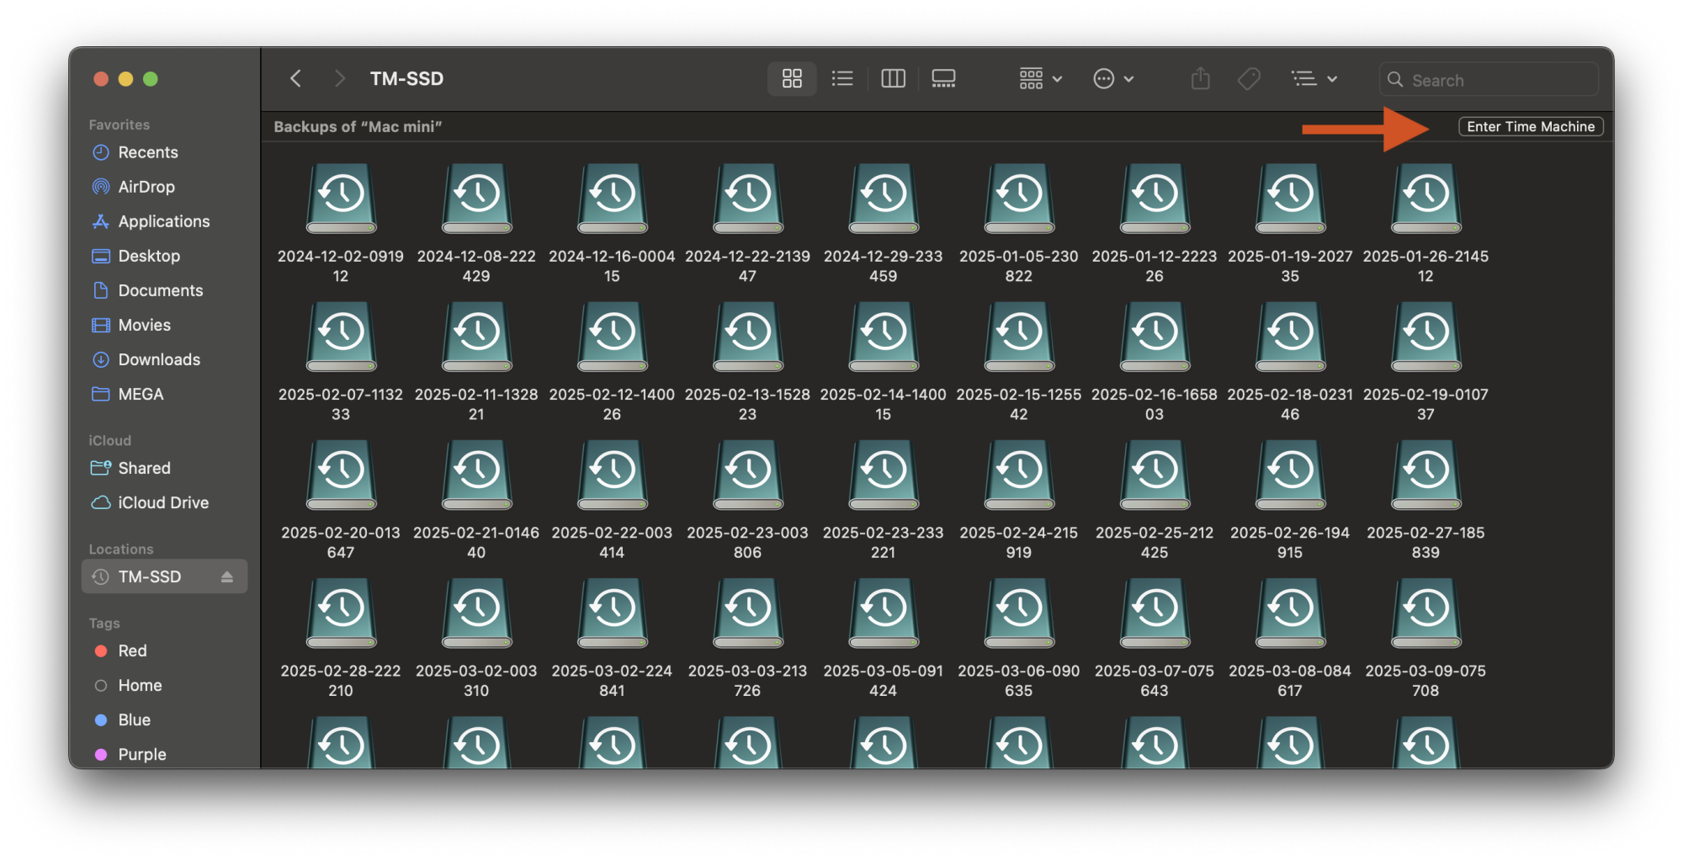Image resolution: width=1683 pixels, height=860 pixels.
Task: Select backup icon 2024-12-22-213947
Action: tap(748, 199)
